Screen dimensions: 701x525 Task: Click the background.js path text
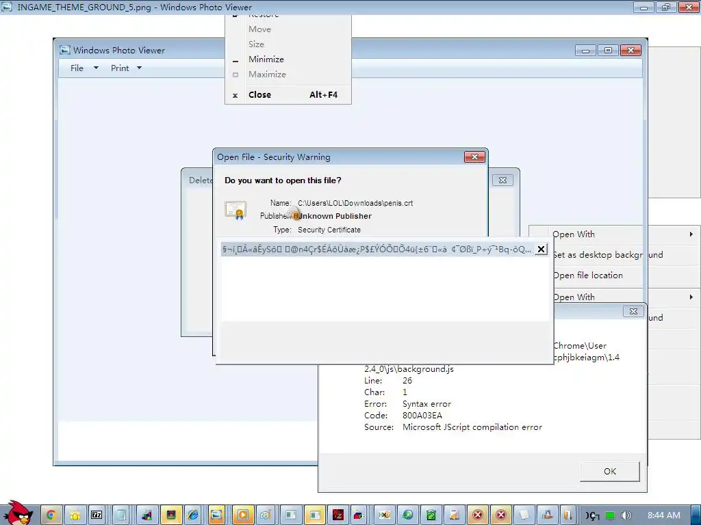tap(409, 368)
